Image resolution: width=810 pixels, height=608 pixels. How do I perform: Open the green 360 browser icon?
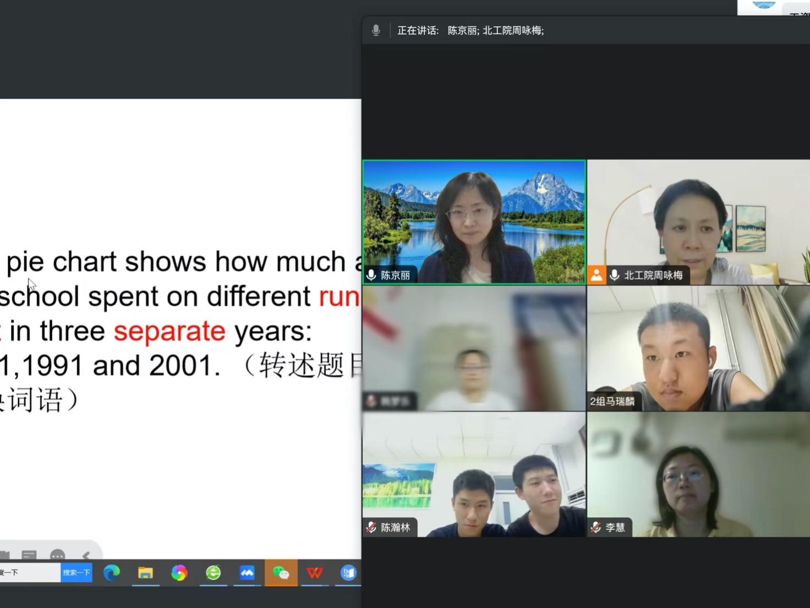213,573
